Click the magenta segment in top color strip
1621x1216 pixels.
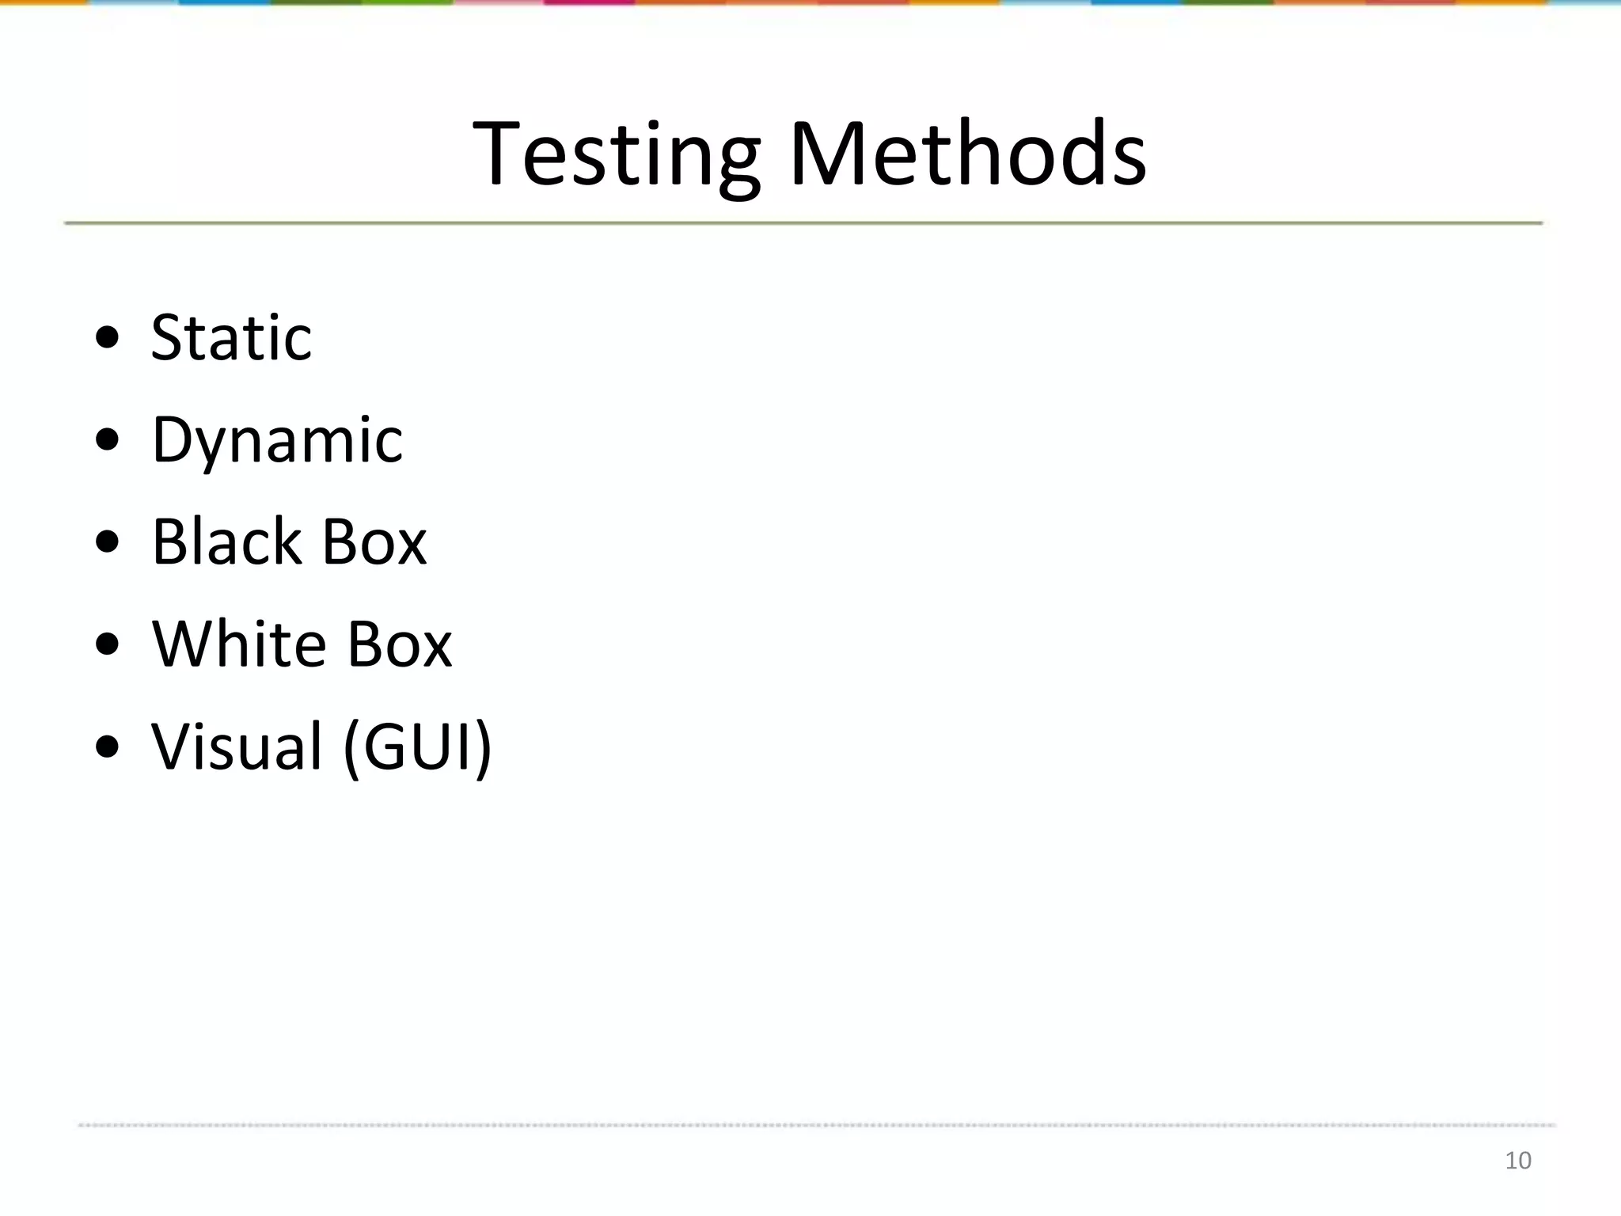[x=589, y=2]
